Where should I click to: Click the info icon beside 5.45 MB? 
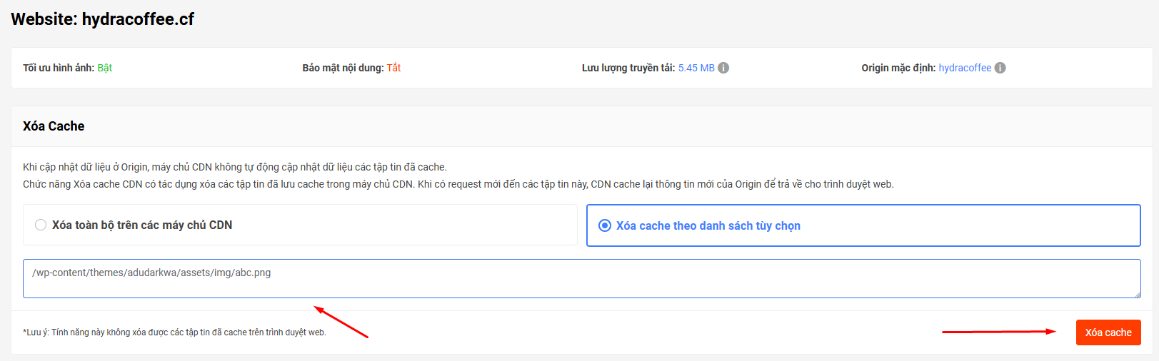click(x=723, y=68)
